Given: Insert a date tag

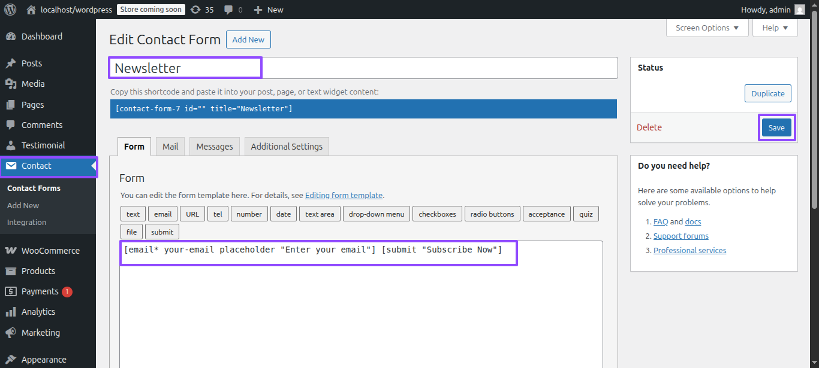Looking at the screenshot, I should coord(284,214).
